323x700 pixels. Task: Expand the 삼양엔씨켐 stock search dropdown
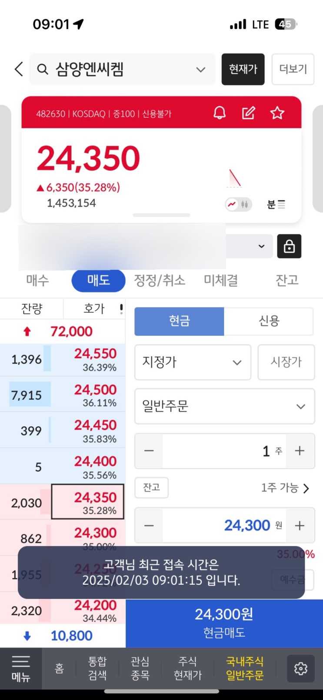click(x=200, y=70)
